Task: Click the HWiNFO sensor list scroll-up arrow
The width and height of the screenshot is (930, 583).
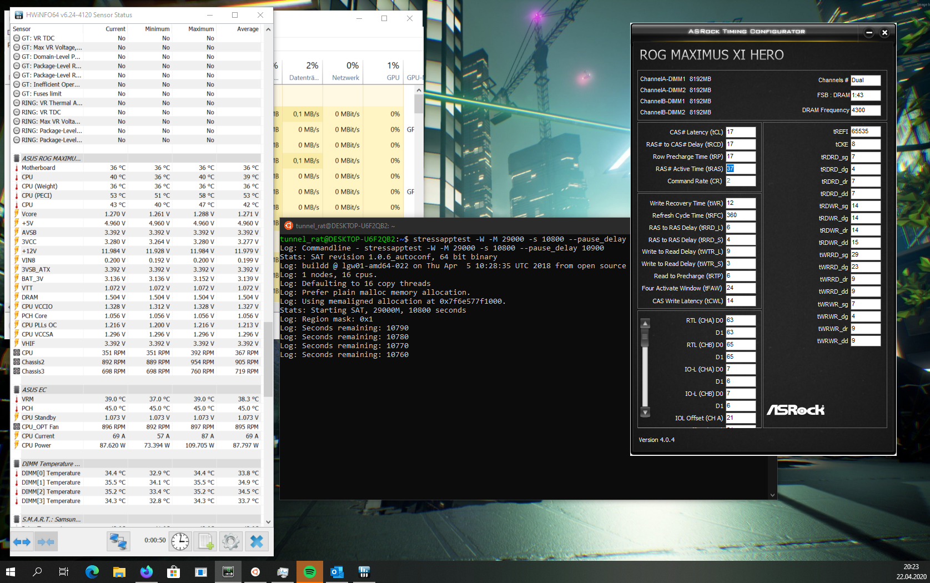Action: [268, 29]
